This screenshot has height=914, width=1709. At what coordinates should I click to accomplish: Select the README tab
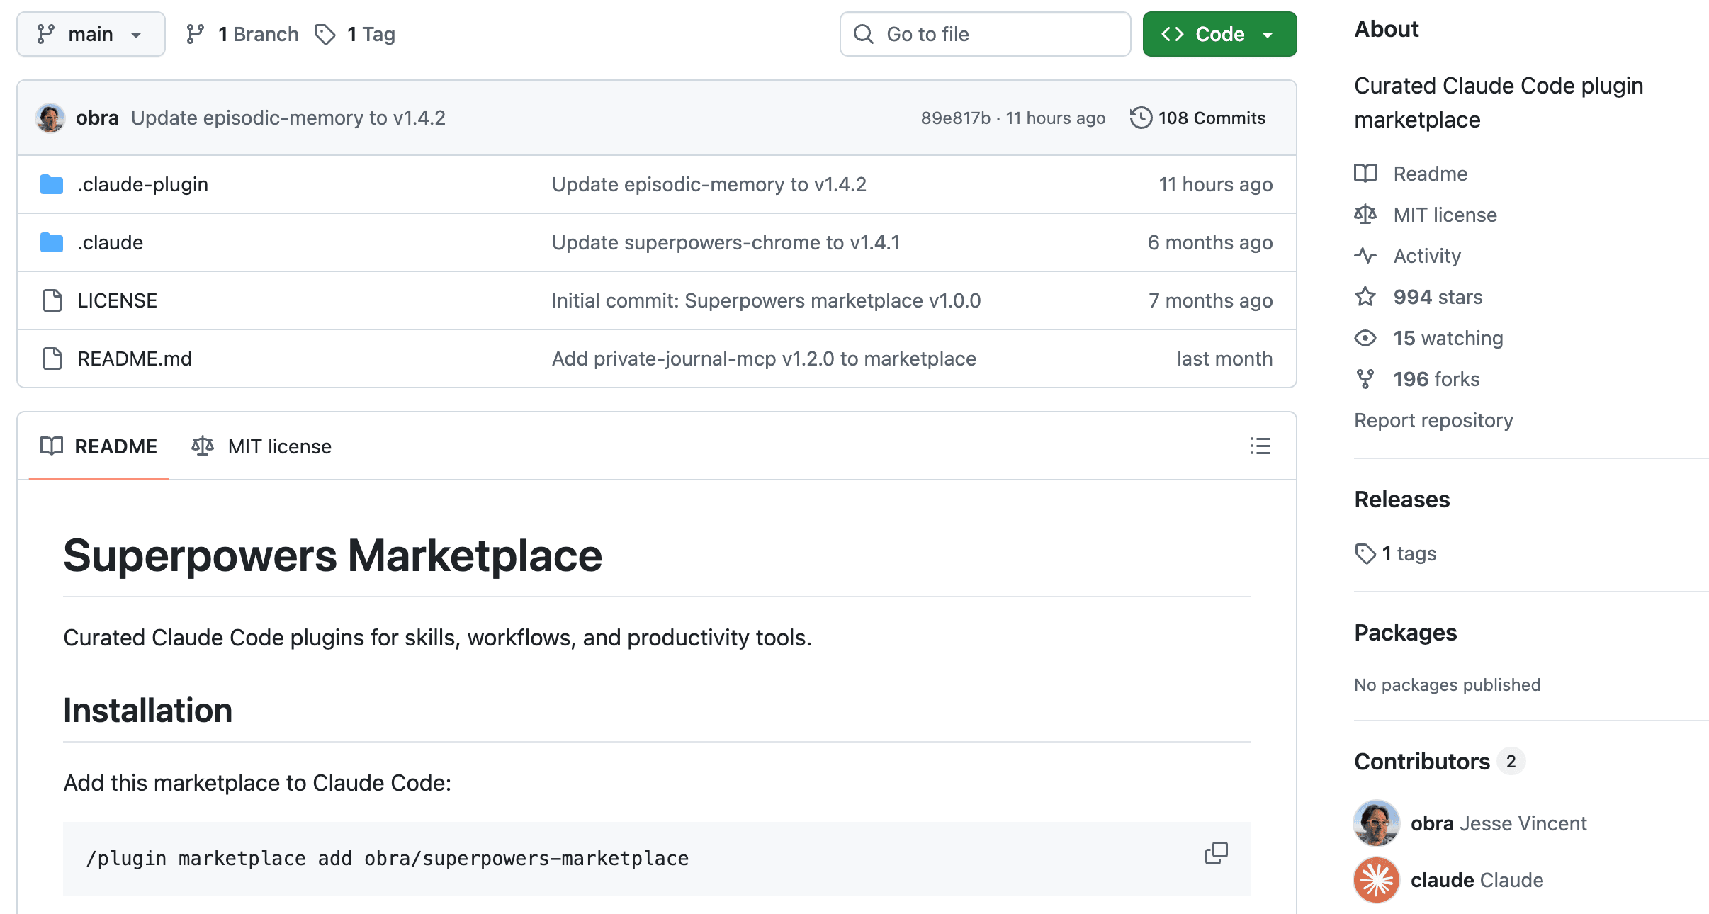tap(99, 446)
